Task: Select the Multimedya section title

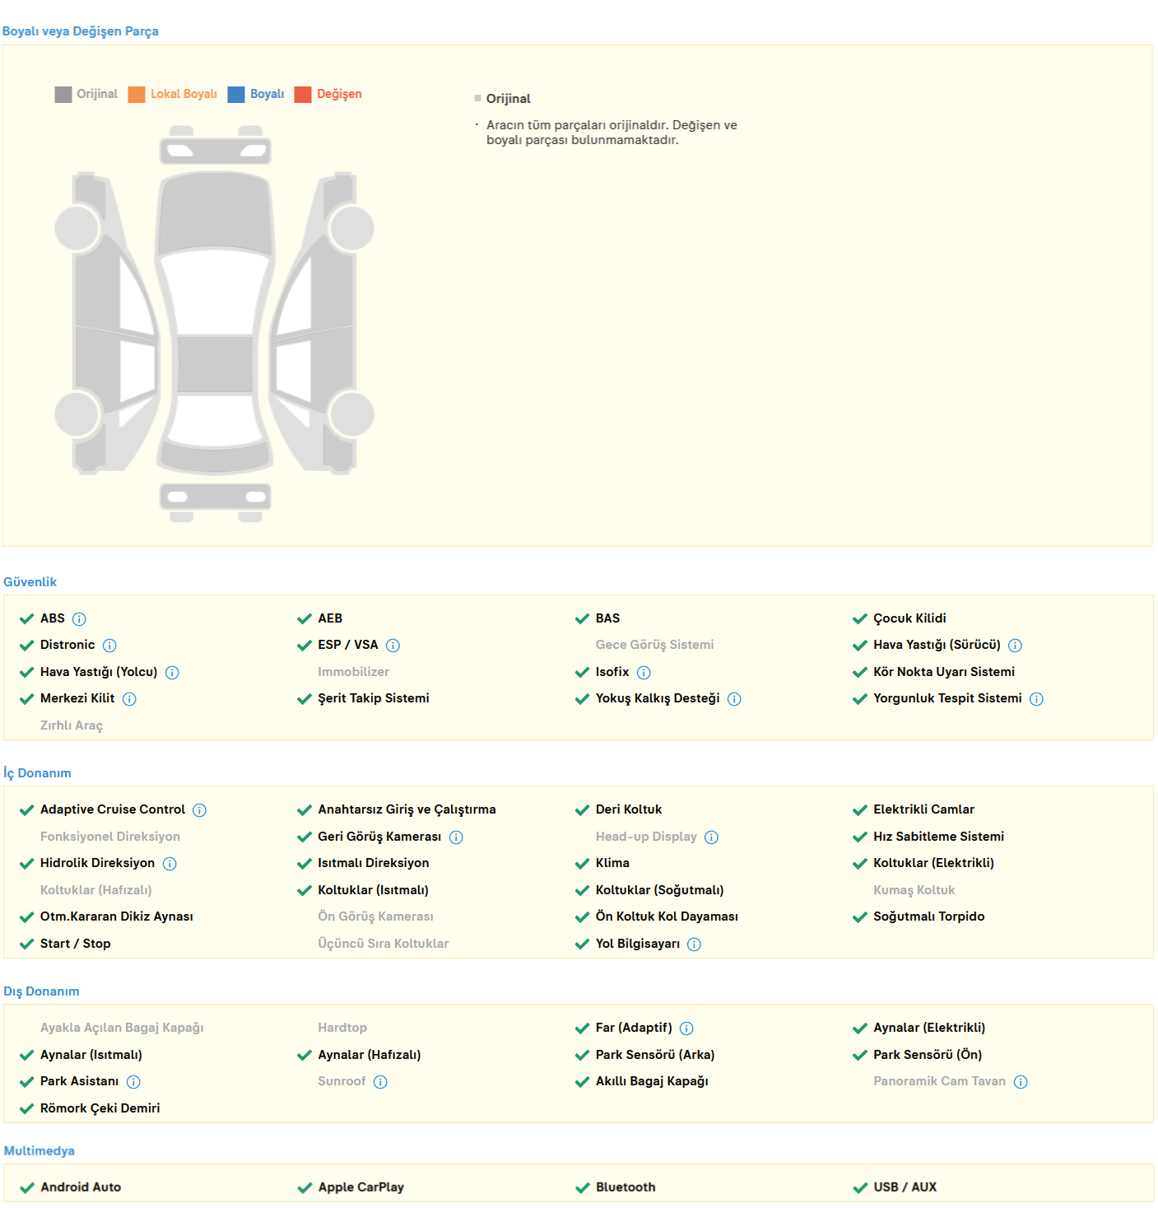Action: click(40, 1151)
